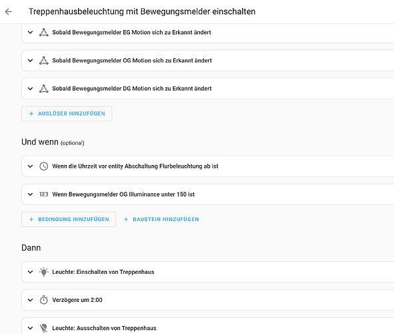Expand the Uhrzeit Abschaltung Flurbeleuchtung condition
Viewport: 394px width, 334px height.
click(x=31, y=166)
